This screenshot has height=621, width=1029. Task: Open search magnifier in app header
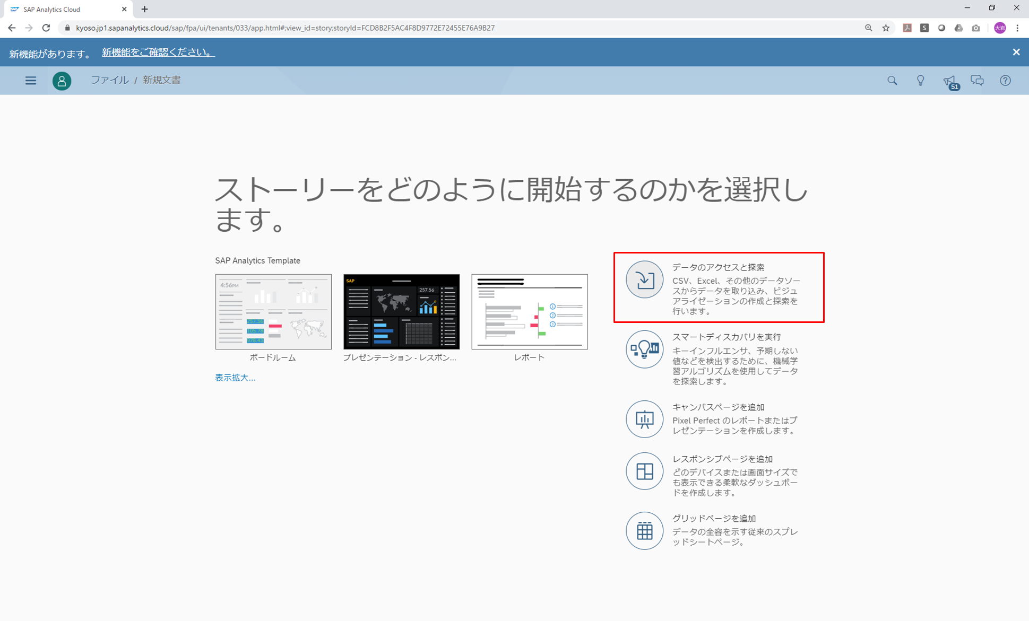(892, 81)
